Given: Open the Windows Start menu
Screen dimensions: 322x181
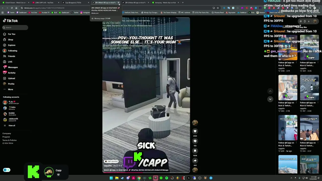Looking at the screenshot, I should tap(111, 178).
